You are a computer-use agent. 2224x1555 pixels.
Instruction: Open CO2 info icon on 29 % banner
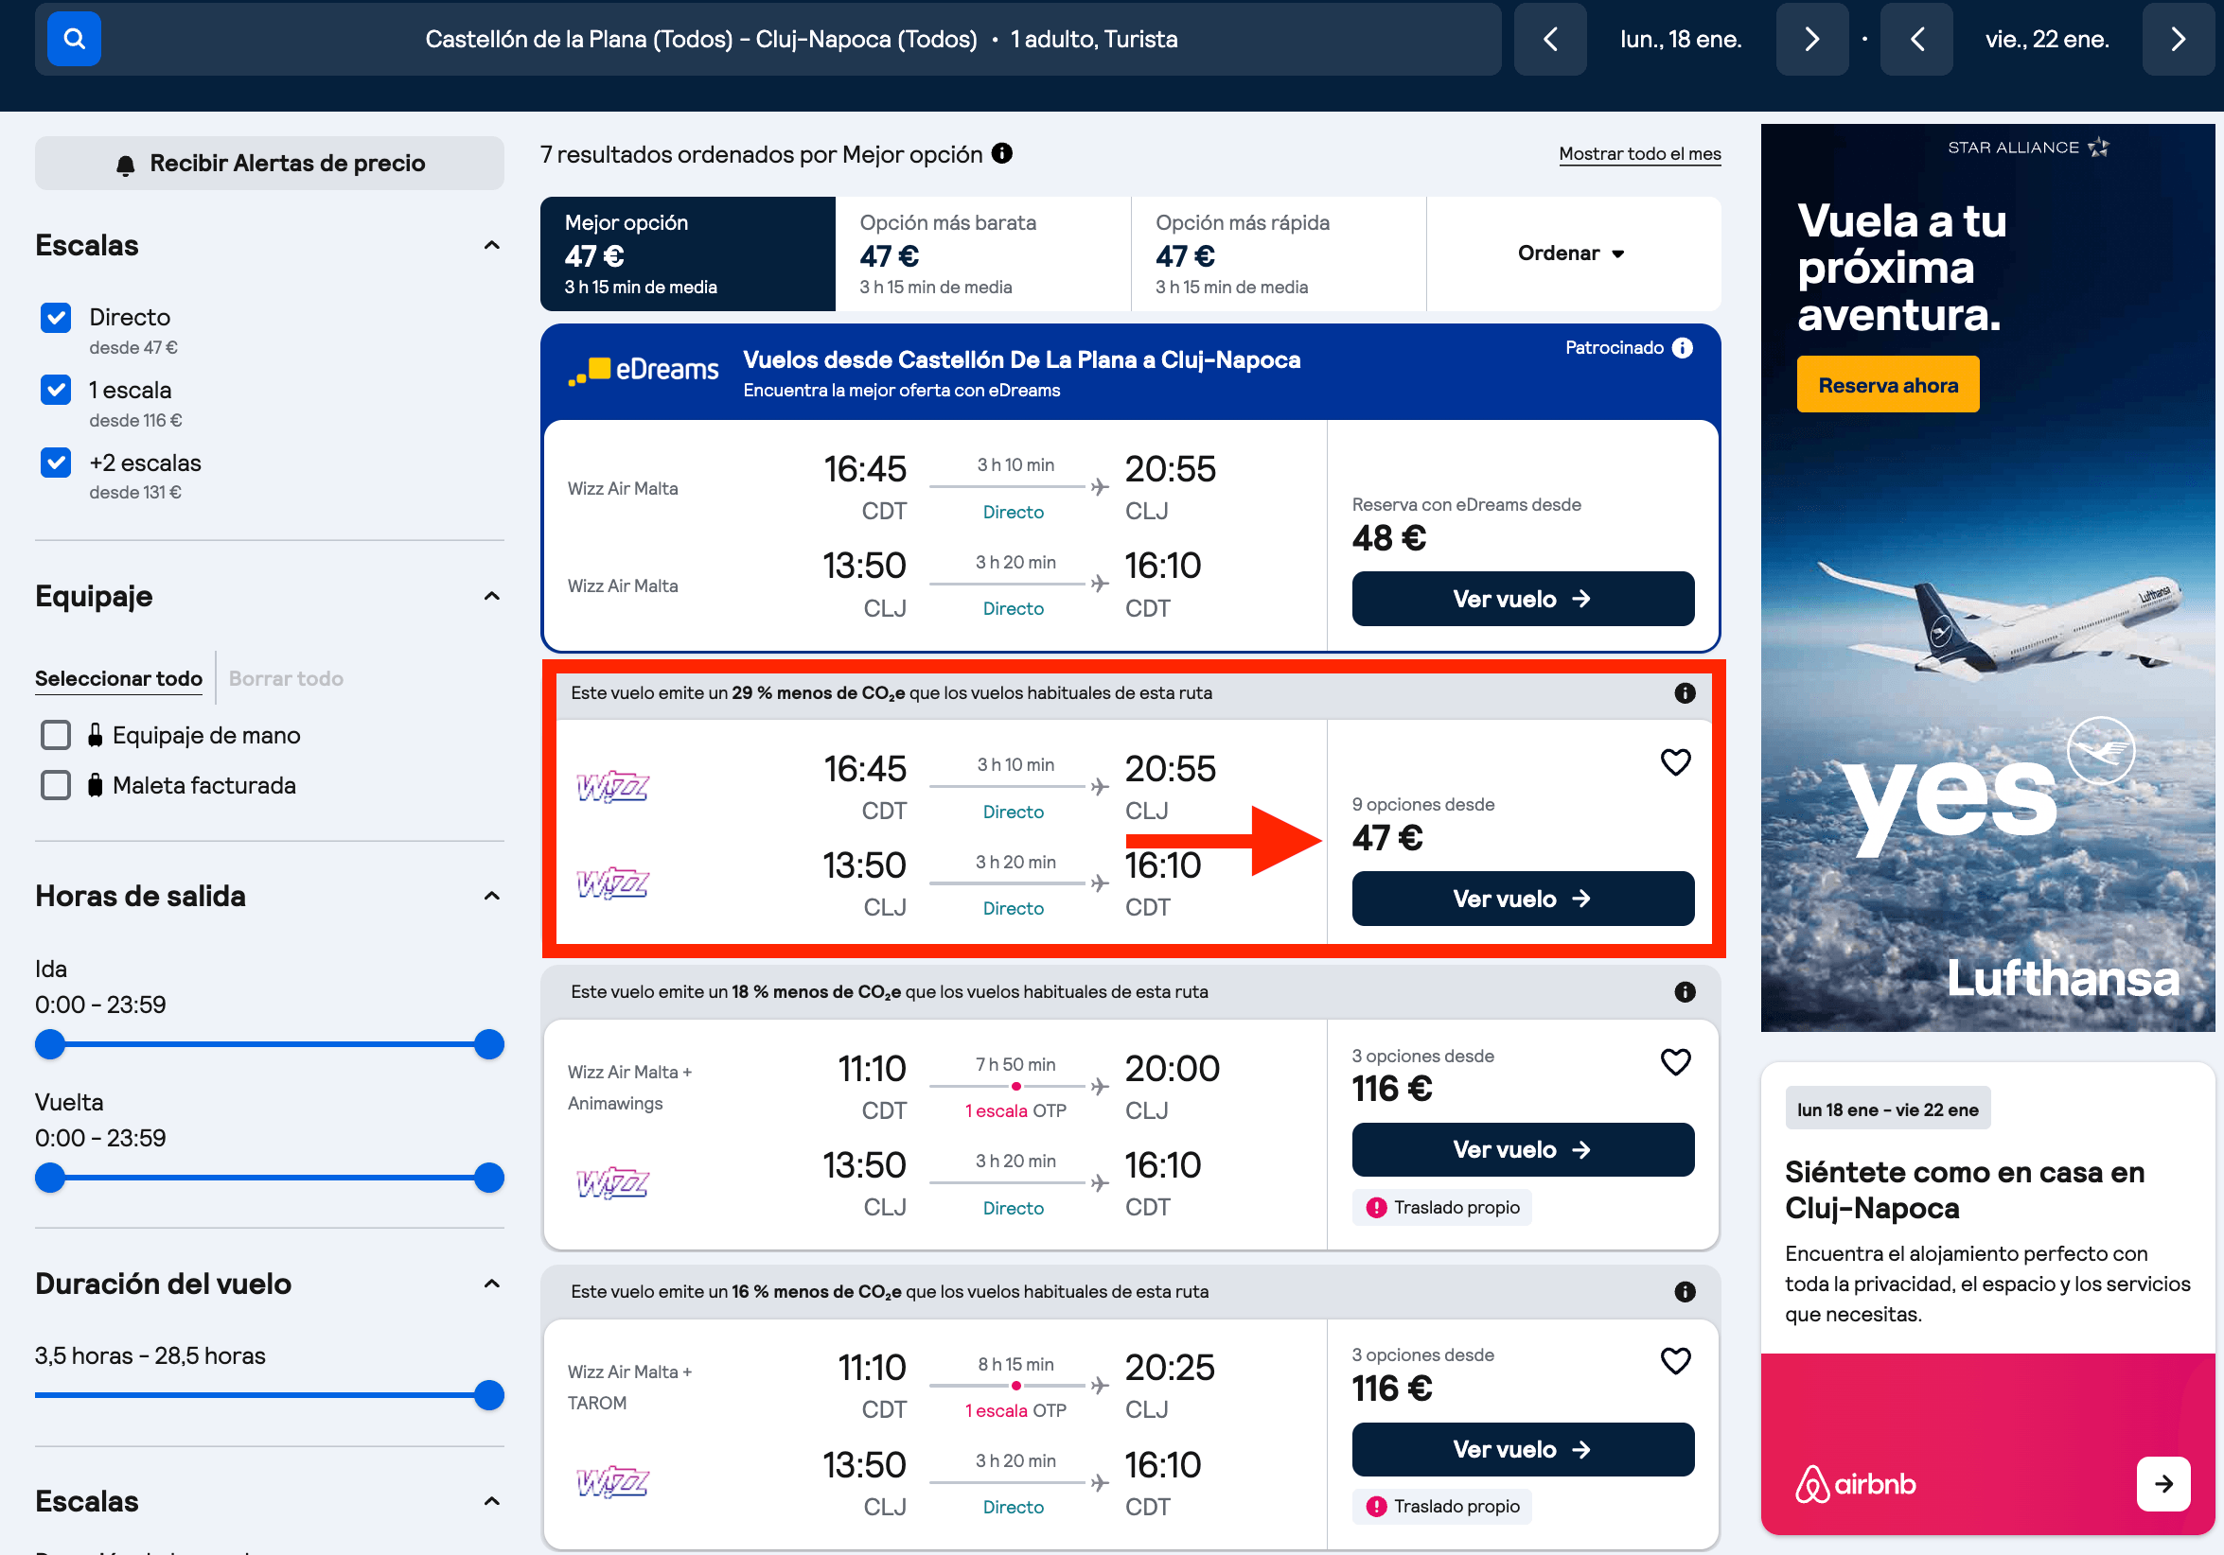1685,693
